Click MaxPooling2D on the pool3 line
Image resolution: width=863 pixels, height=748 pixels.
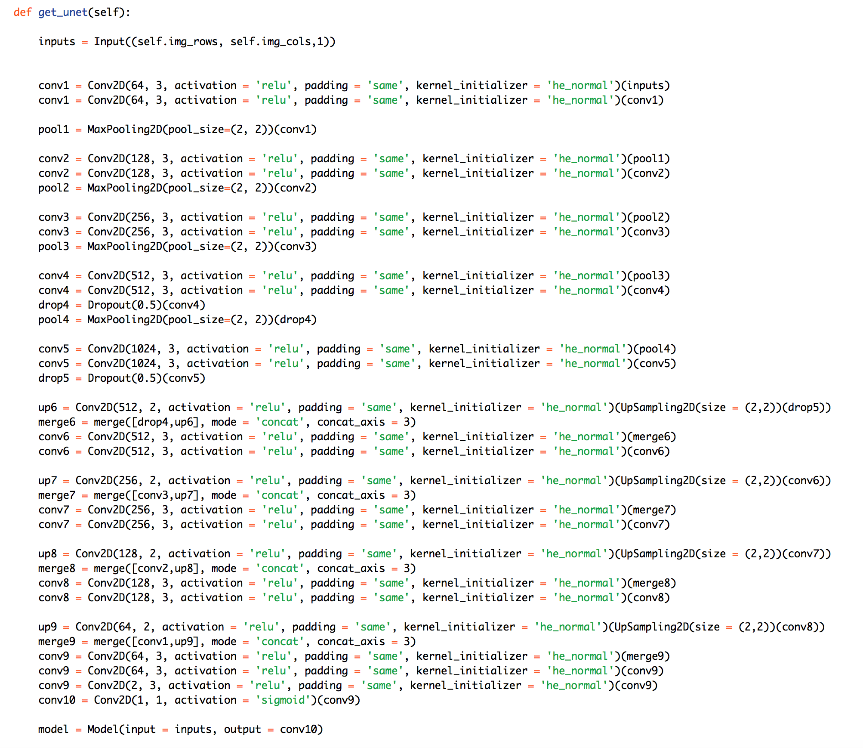pyautogui.click(x=125, y=246)
